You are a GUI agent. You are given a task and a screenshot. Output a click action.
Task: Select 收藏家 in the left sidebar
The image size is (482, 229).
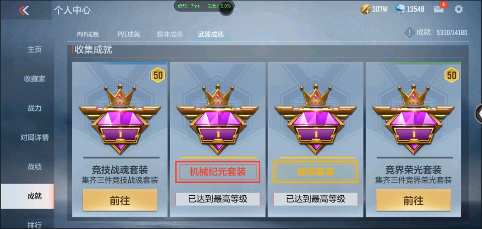point(34,79)
